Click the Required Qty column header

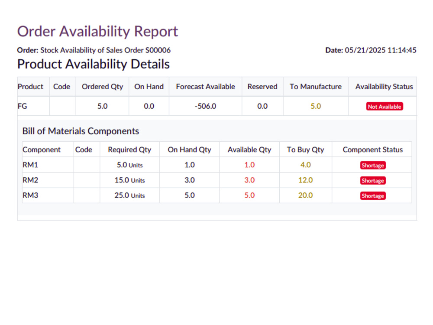point(129,150)
